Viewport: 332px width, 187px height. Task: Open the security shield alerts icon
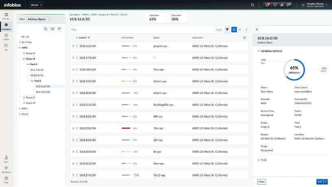point(275,5)
